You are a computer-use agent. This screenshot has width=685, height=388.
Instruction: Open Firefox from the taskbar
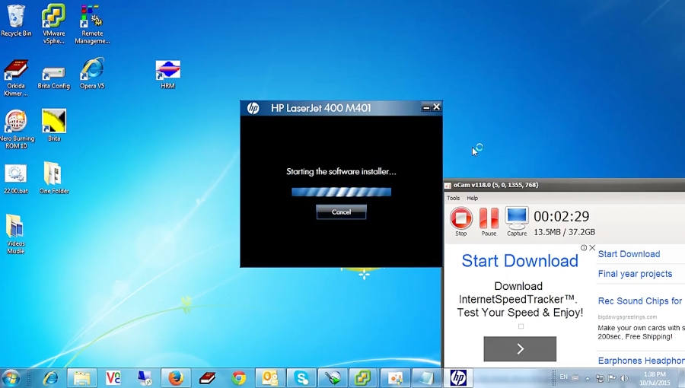(176, 377)
